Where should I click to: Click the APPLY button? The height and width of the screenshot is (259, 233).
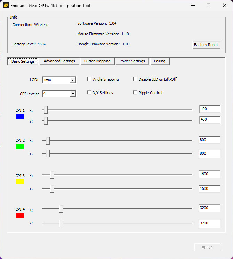pos(207,247)
